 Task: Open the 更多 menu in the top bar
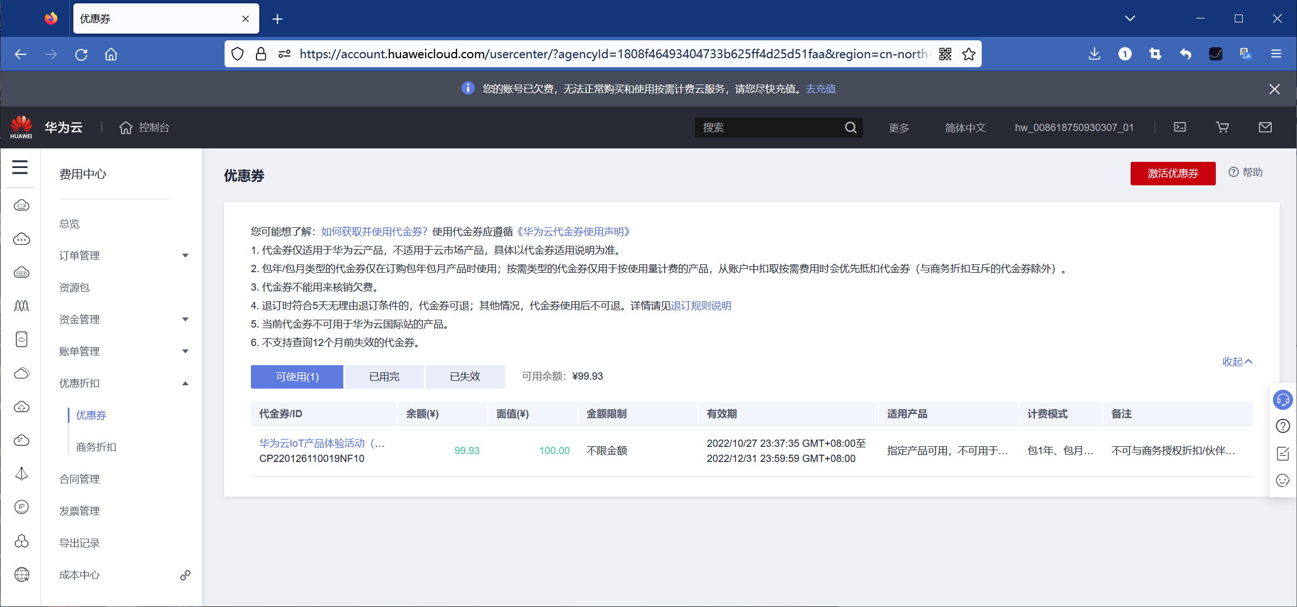pyautogui.click(x=899, y=127)
